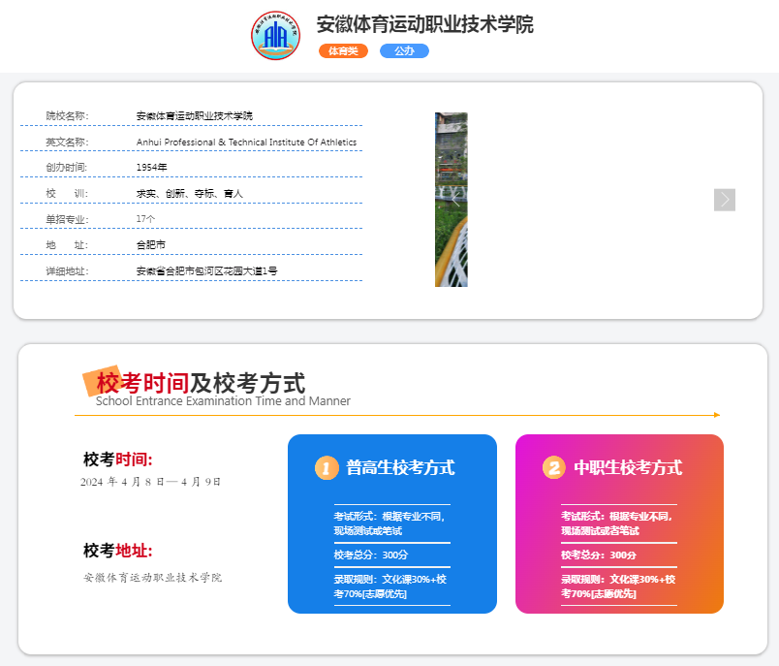Open the blue 普高生校考方式 card heading
Screen dimensions: 779x666
coord(400,467)
